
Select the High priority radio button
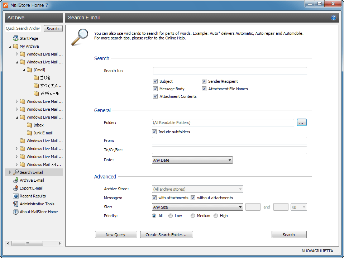216,216
